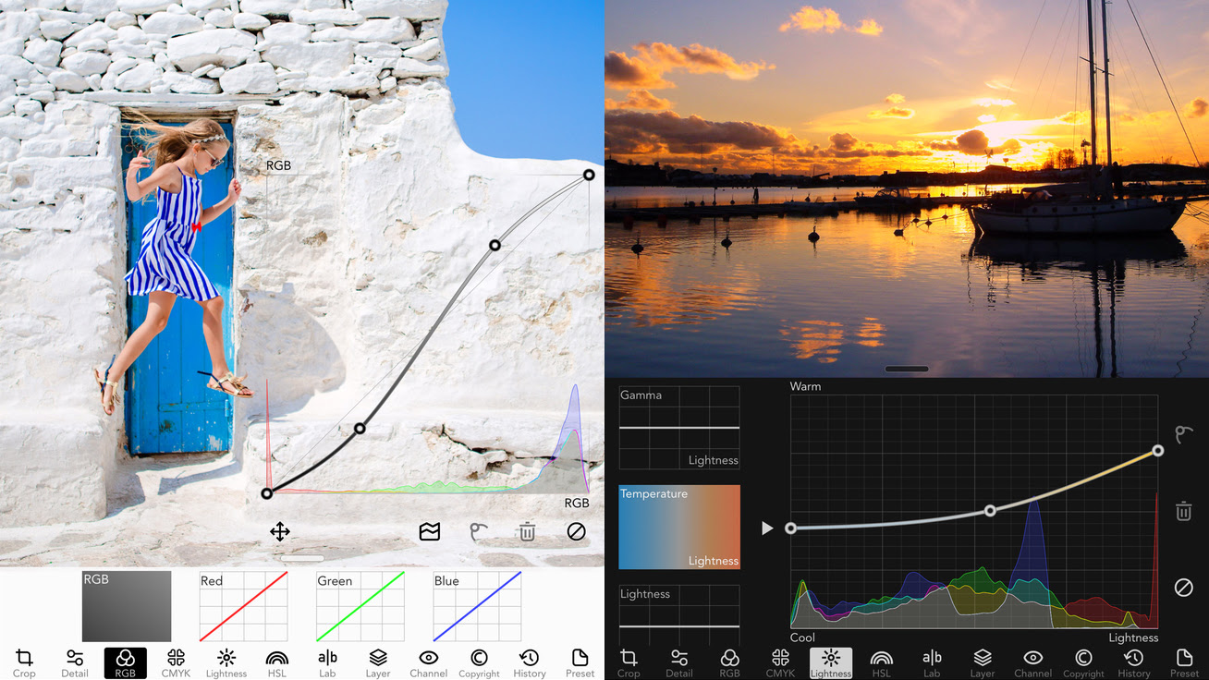Image resolution: width=1209 pixels, height=680 pixels.
Task: Open Crop tool in right dark panel
Action: pos(629,662)
